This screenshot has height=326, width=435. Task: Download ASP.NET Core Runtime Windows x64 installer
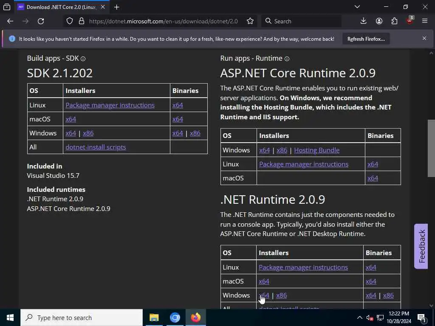point(264,150)
